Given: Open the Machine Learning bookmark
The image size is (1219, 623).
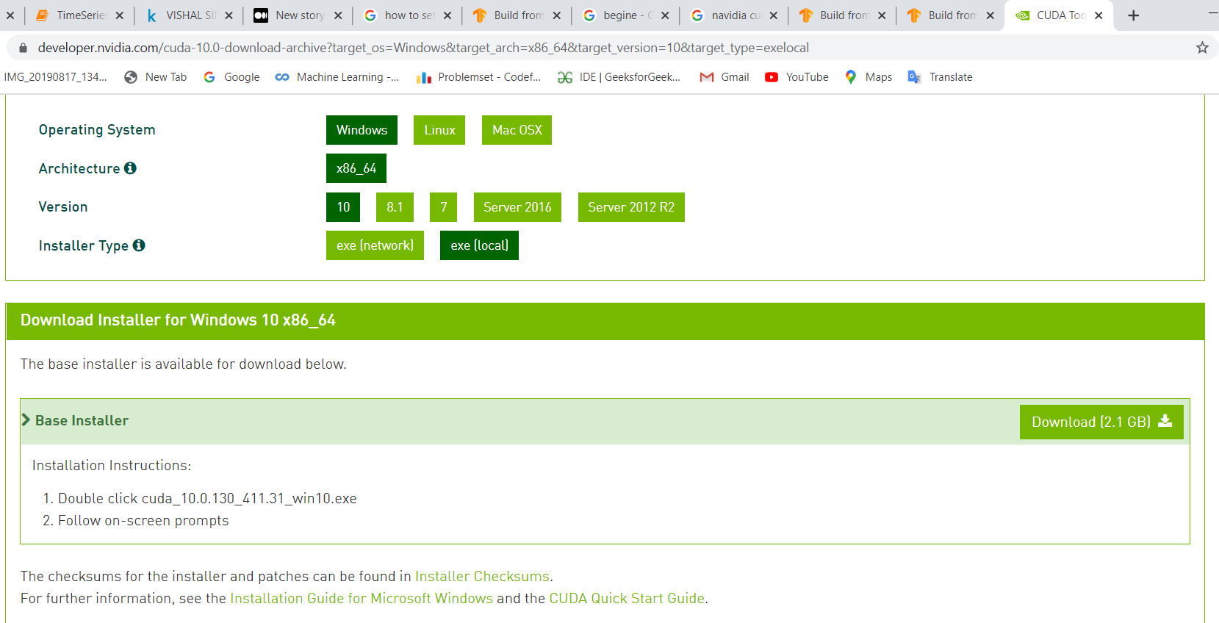Looking at the screenshot, I should click(337, 77).
